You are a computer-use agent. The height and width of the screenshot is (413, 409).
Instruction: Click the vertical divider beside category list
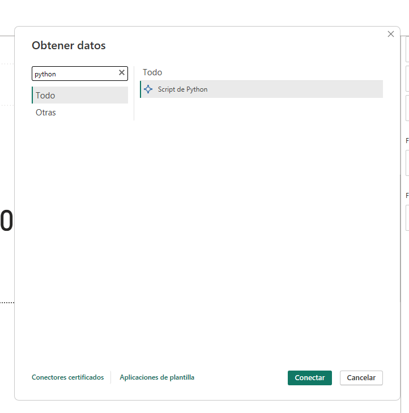click(134, 93)
